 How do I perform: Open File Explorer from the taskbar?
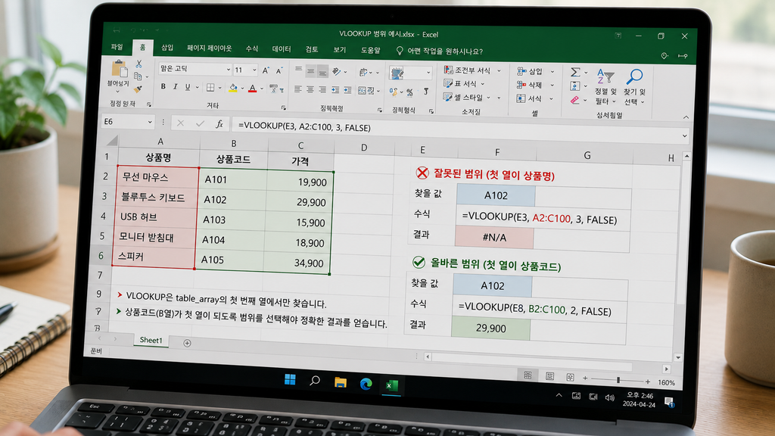pos(340,382)
